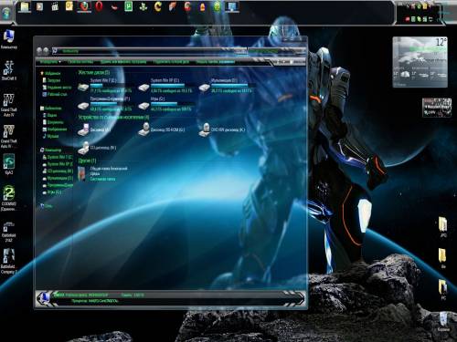
Task: Click the Explorer back navigation button
Action: click(39, 51)
